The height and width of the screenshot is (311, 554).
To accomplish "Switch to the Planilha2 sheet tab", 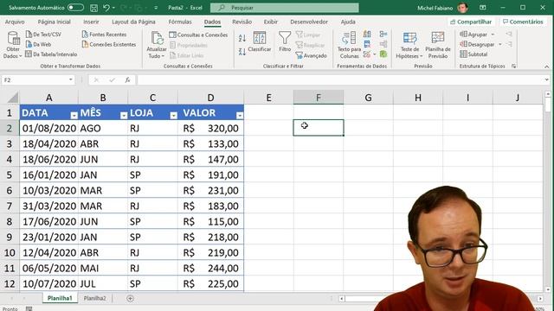I will pyautogui.click(x=94, y=298).
